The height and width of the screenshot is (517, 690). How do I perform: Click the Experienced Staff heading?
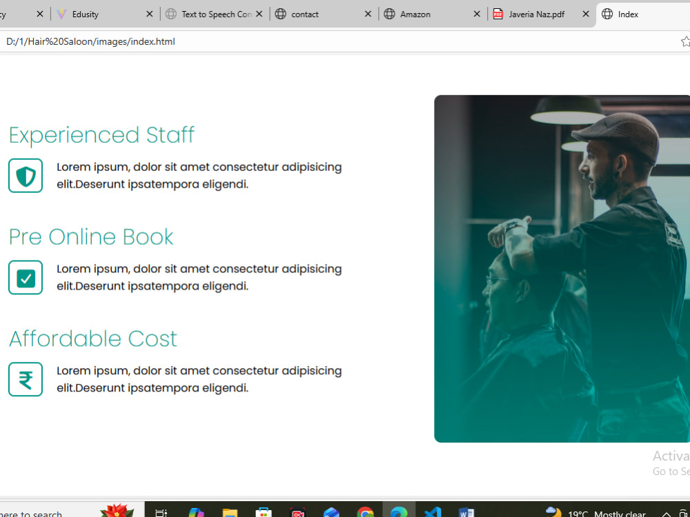pyautogui.click(x=101, y=135)
